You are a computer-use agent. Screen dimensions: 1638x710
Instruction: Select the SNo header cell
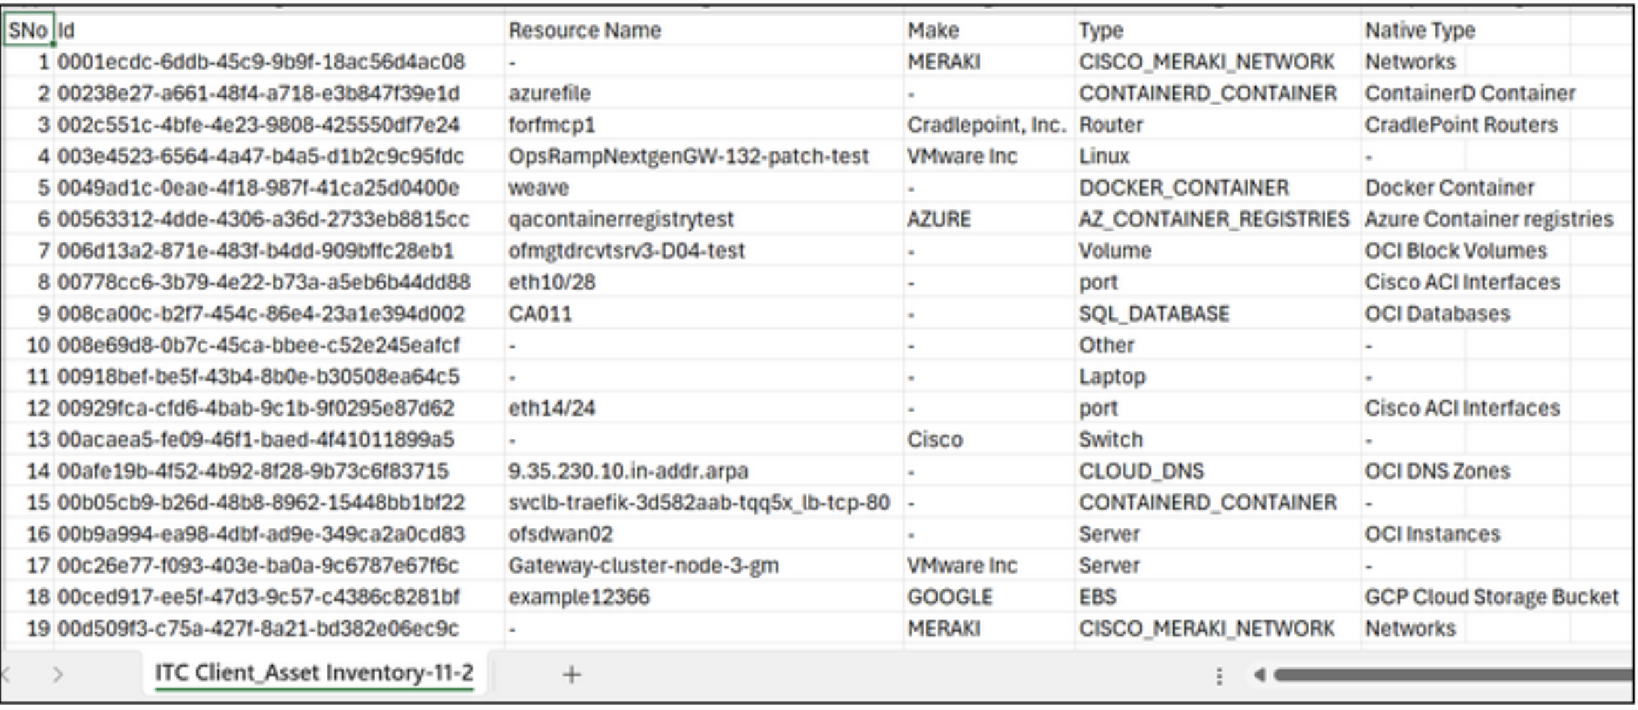[28, 30]
